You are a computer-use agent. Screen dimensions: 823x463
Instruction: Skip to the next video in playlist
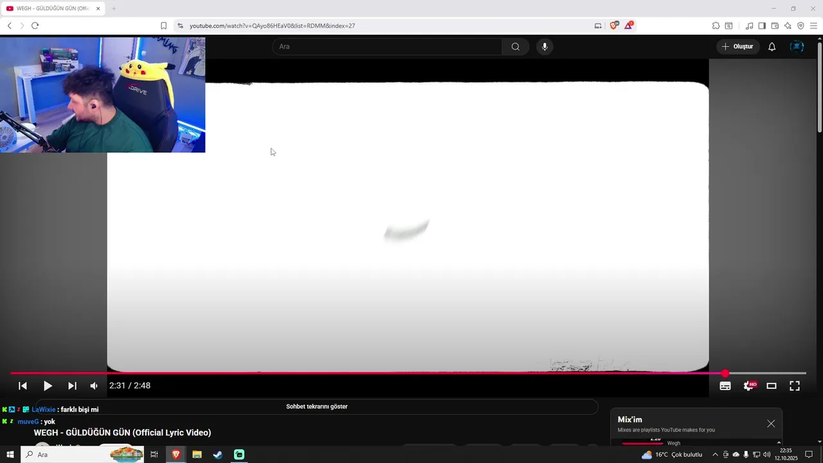coord(72,386)
